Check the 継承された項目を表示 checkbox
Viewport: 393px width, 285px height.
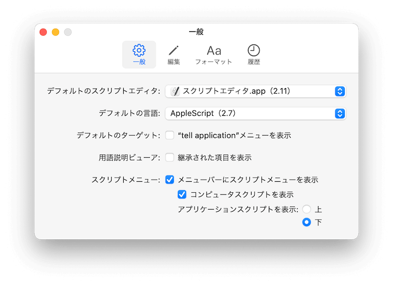coord(170,157)
